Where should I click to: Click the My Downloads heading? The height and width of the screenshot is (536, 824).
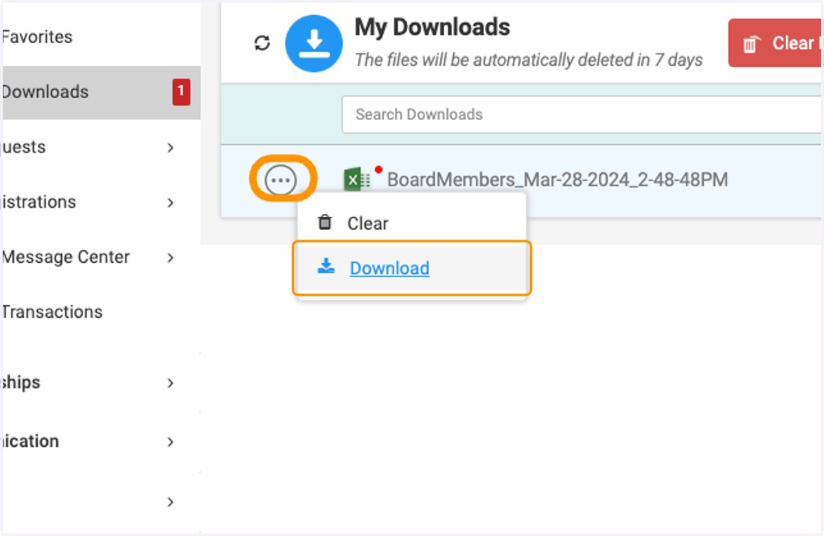click(x=433, y=27)
